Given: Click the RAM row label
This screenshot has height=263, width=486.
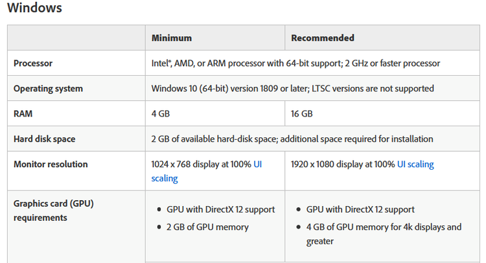Looking at the screenshot, I should pos(23,113).
